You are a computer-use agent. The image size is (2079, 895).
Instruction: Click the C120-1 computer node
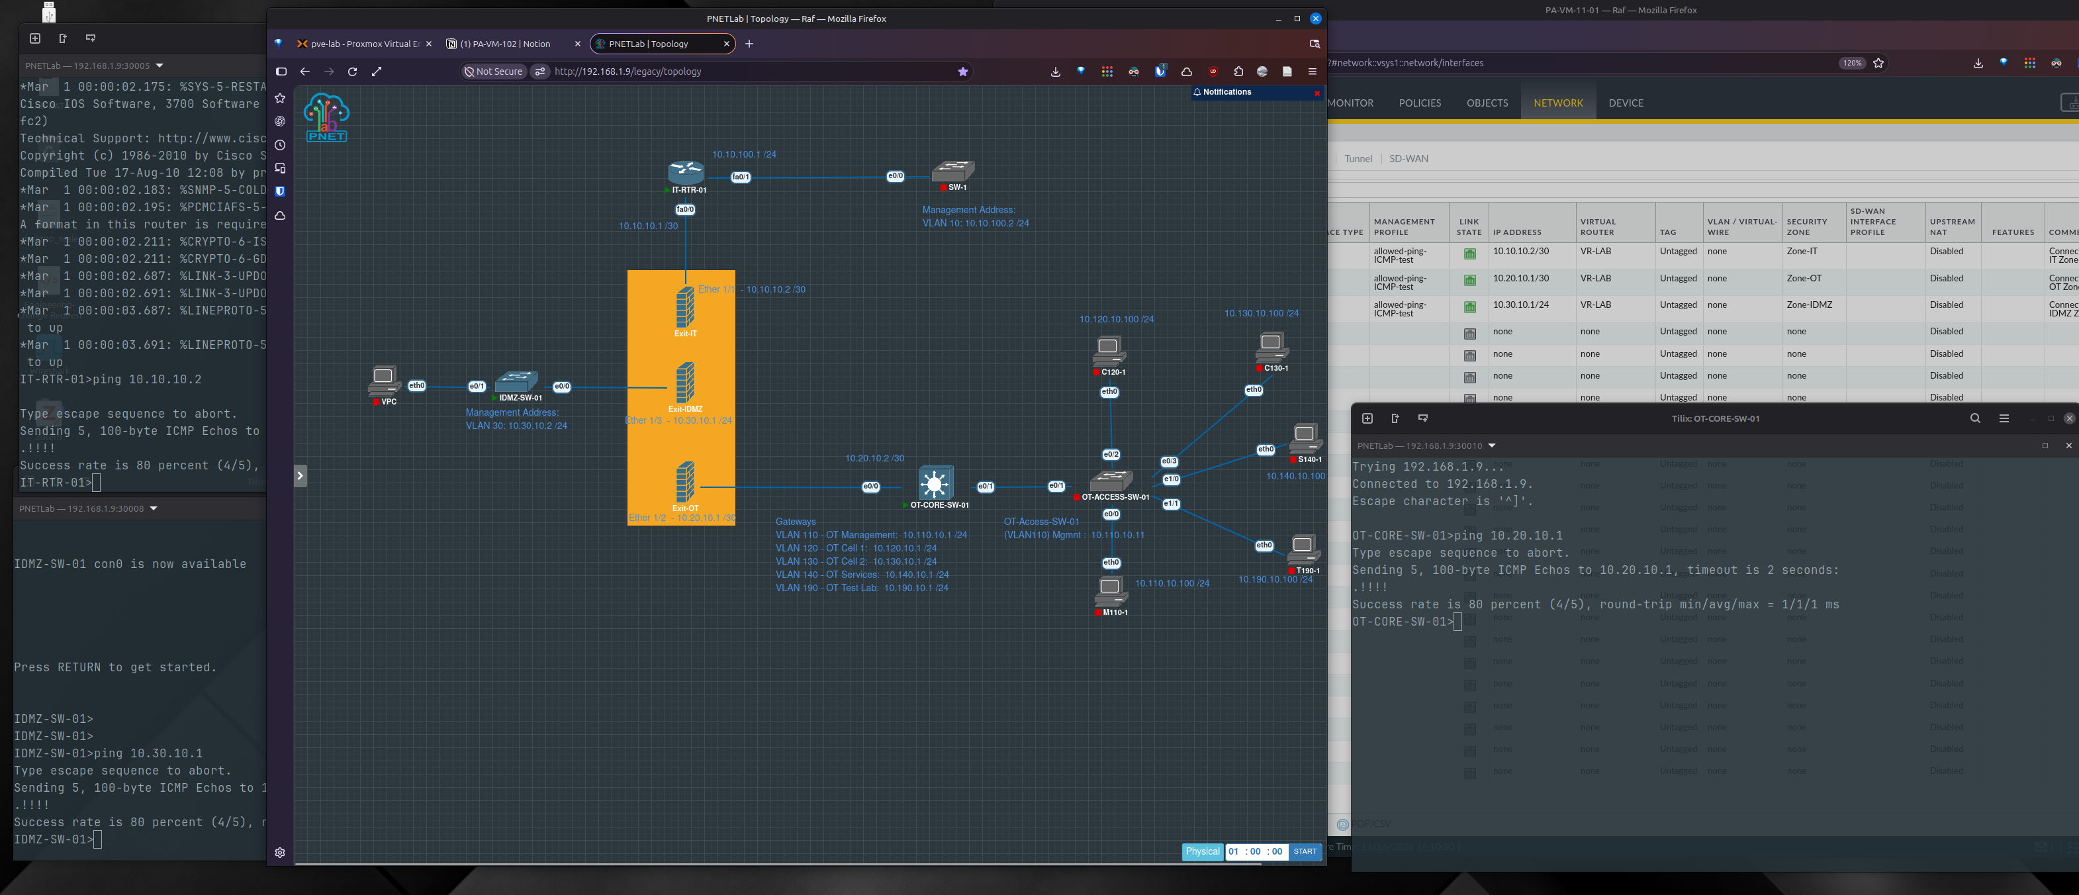1110,351
